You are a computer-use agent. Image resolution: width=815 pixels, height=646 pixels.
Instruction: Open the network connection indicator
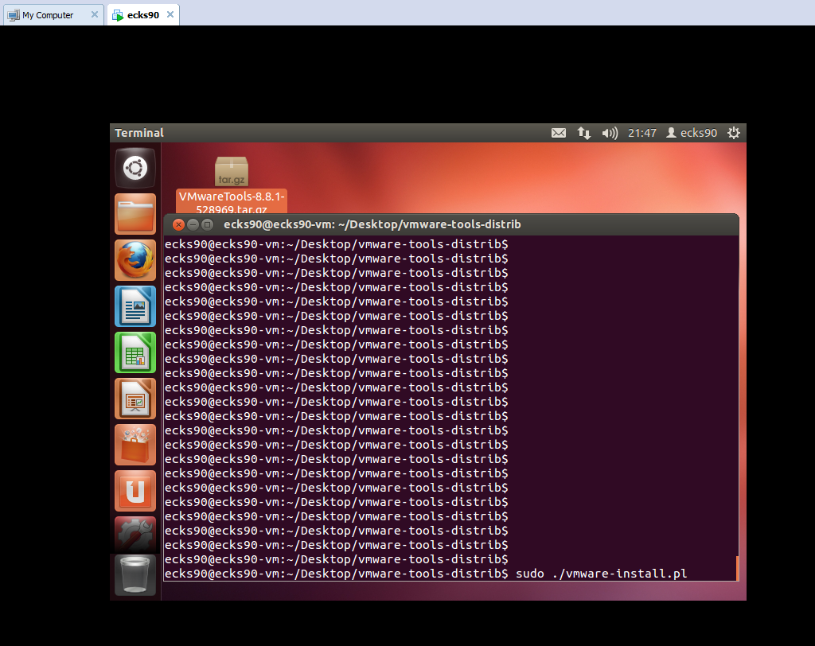click(583, 133)
